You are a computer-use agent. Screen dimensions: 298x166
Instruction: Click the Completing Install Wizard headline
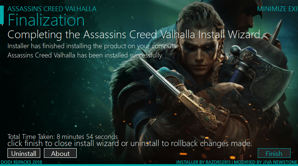(134, 34)
